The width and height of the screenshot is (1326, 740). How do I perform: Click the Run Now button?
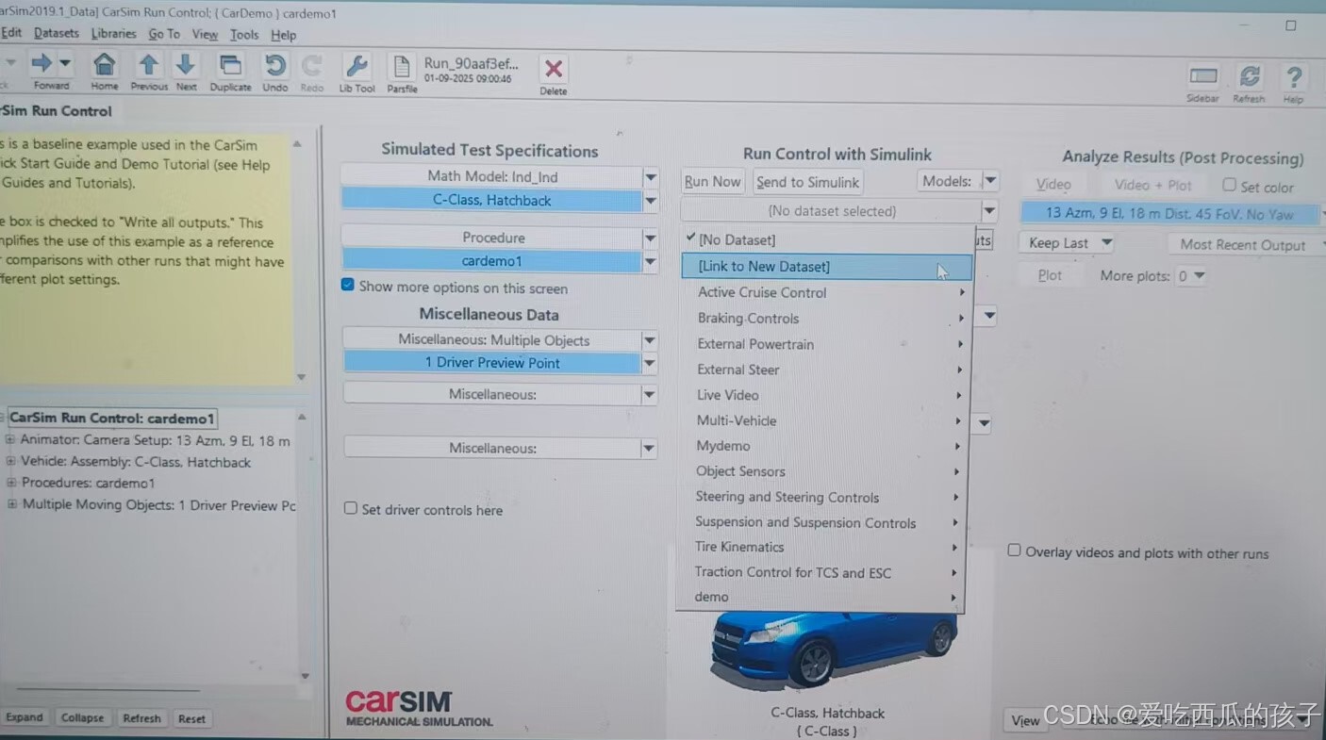click(x=712, y=182)
